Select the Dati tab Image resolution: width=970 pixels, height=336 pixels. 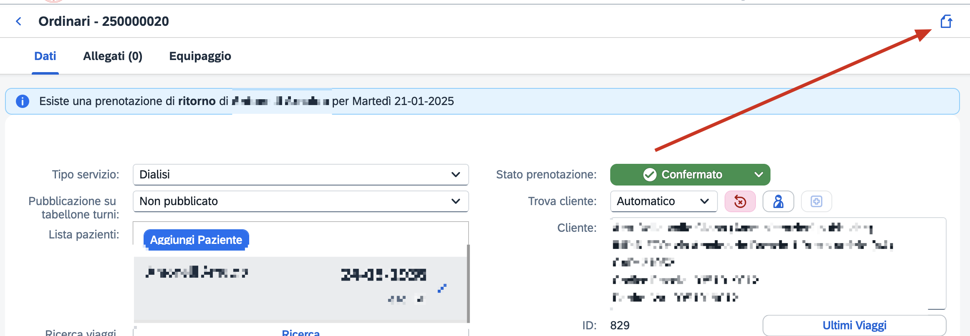click(45, 56)
